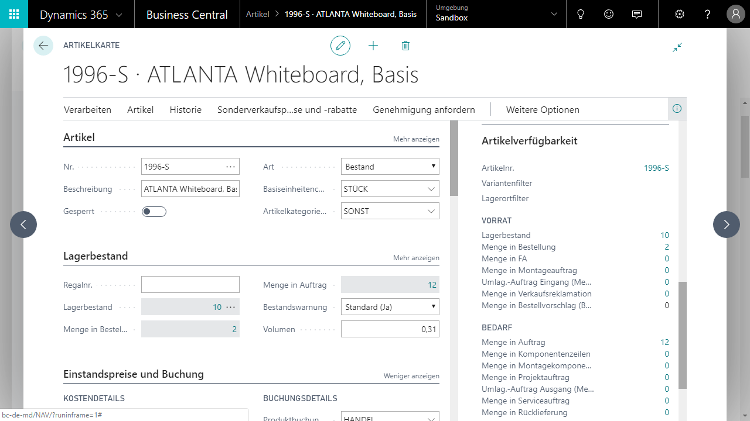Toggle the Gesperrt switch
The image size is (750, 421).
[x=154, y=211]
